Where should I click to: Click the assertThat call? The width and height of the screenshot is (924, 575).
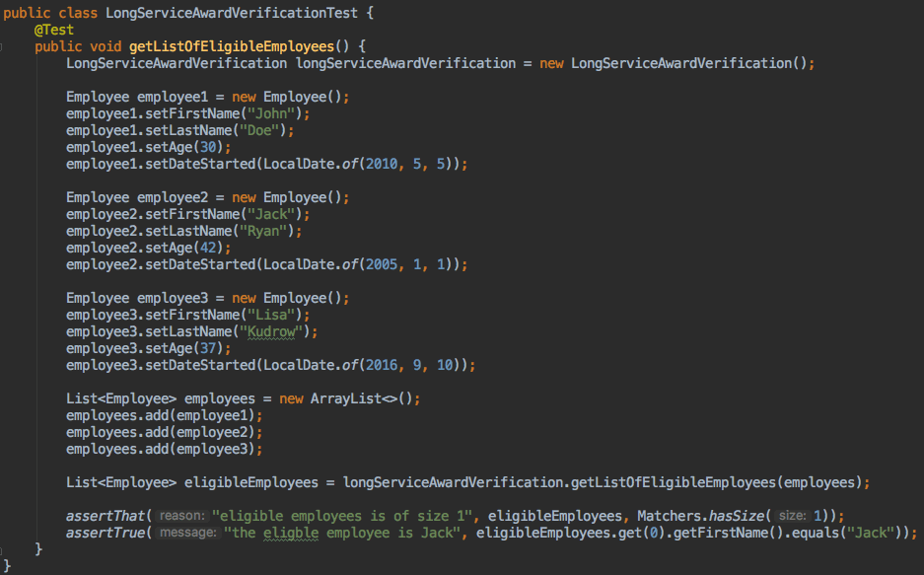[x=106, y=516]
